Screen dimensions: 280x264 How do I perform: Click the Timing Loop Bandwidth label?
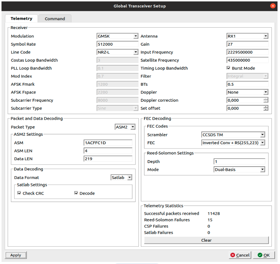pos(164,68)
